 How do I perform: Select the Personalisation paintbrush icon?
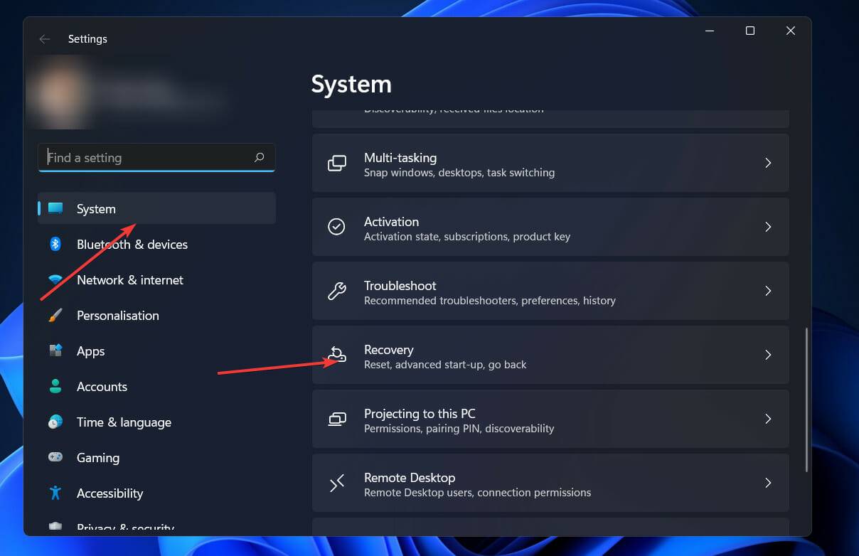point(57,315)
